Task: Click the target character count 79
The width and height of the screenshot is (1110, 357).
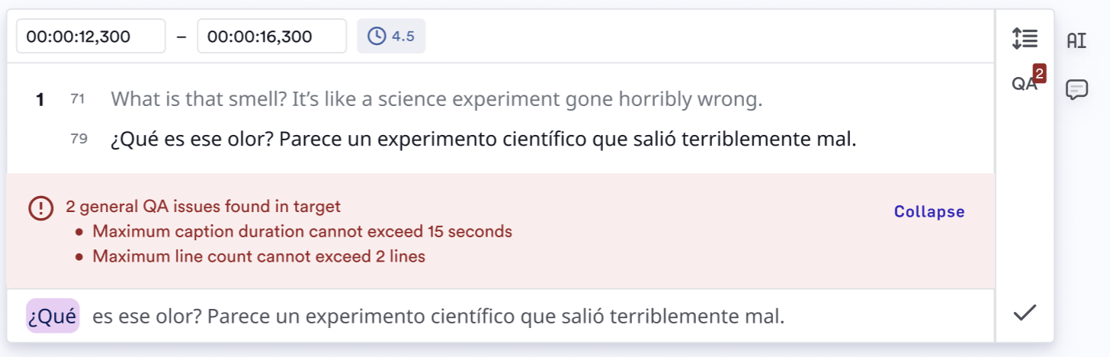Action: (x=78, y=139)
